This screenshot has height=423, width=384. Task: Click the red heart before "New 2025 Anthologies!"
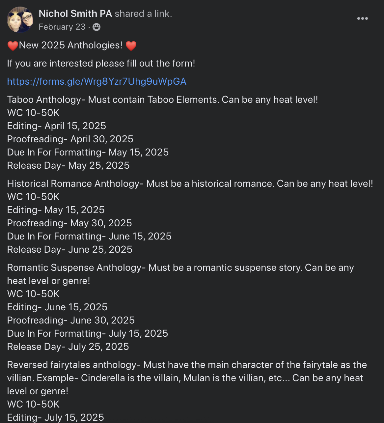tap(13, 45)
